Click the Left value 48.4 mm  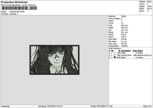pos(124,25)
